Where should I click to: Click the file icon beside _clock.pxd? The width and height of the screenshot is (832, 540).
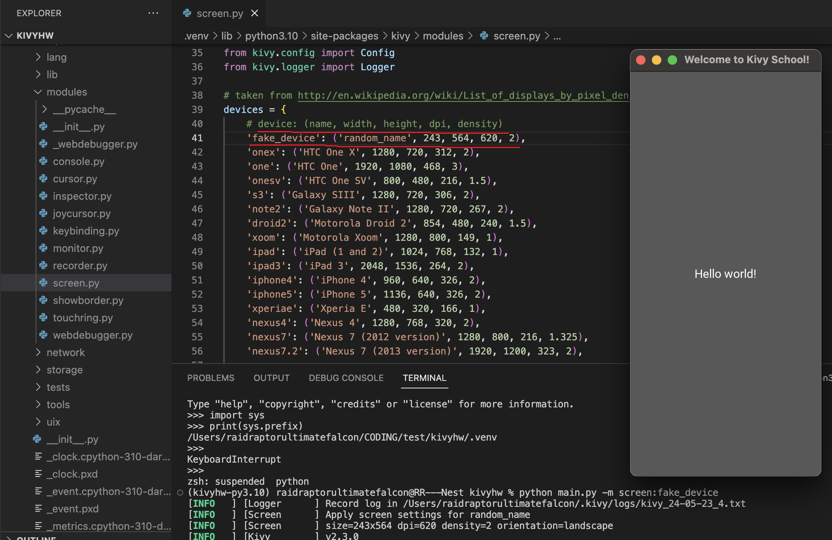[38, 474]
